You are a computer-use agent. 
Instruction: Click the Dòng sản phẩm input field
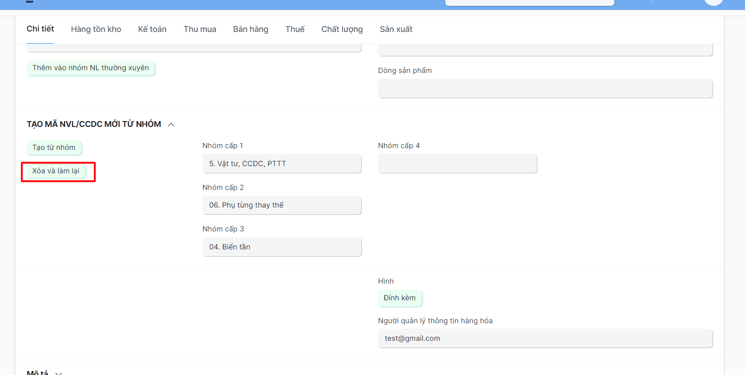coord(545,89)
